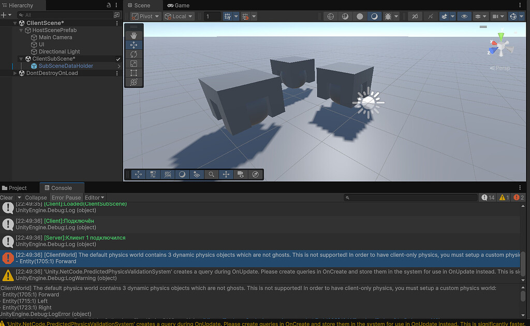Select the Scale tool
Viewport: 530px width, 326px height.
click(134, 63)
